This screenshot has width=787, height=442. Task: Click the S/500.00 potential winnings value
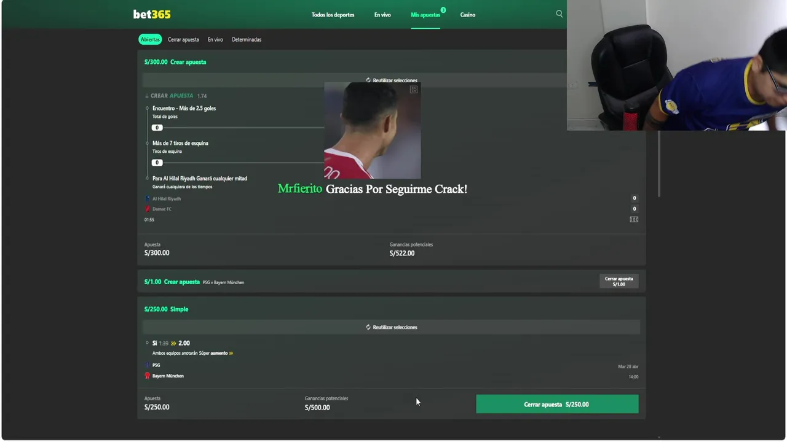[x=317, y=407]
